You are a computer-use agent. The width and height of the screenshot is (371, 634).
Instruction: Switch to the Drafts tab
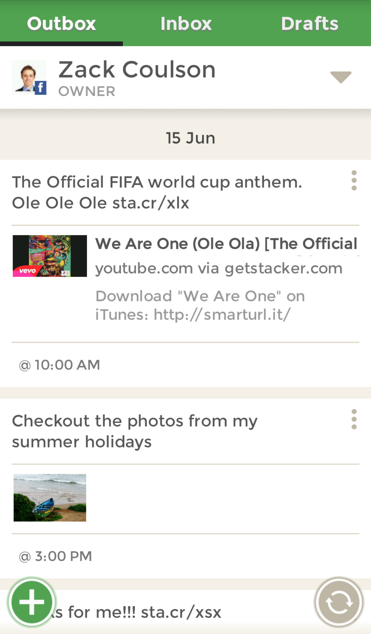pos(310,23)
